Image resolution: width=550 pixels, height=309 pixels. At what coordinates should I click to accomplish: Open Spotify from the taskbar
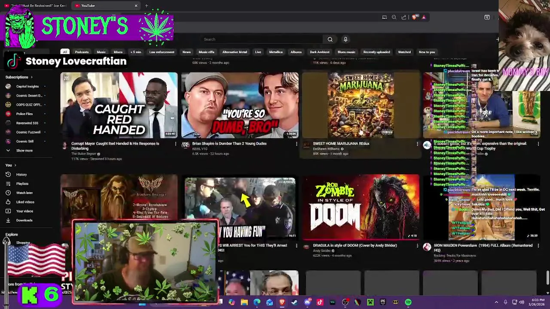point(408,303)
